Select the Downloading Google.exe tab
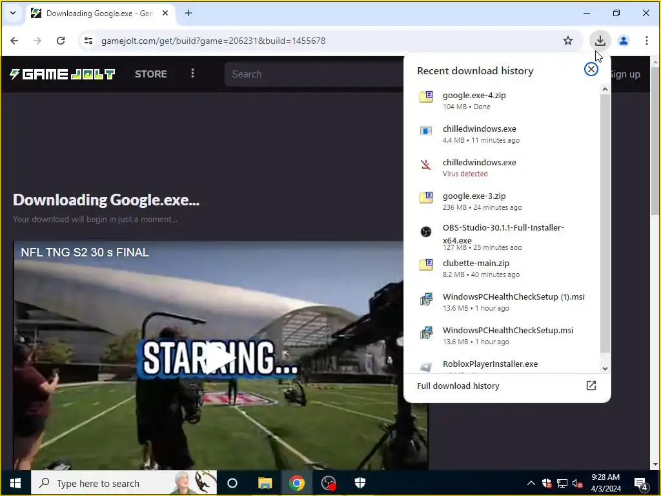 click(x=100, y=14)
